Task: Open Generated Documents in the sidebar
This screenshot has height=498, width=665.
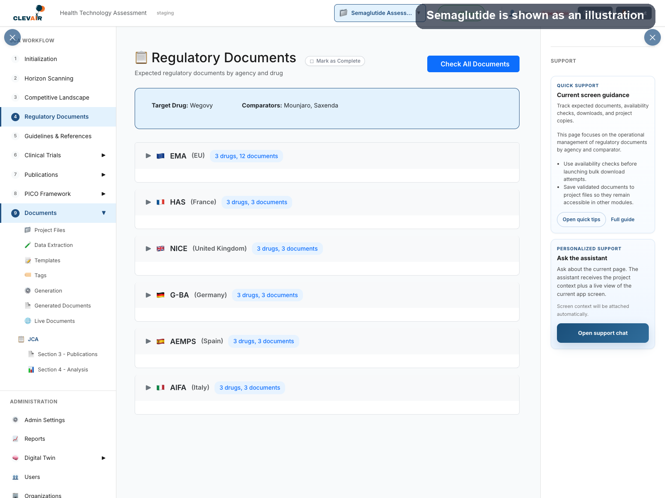Action: 62,305
